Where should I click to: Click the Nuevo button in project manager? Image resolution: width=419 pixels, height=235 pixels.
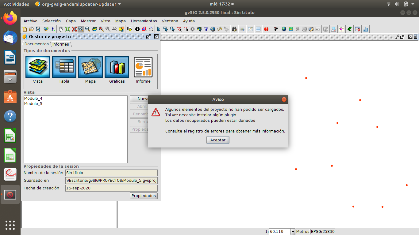[x=139, y=99]
